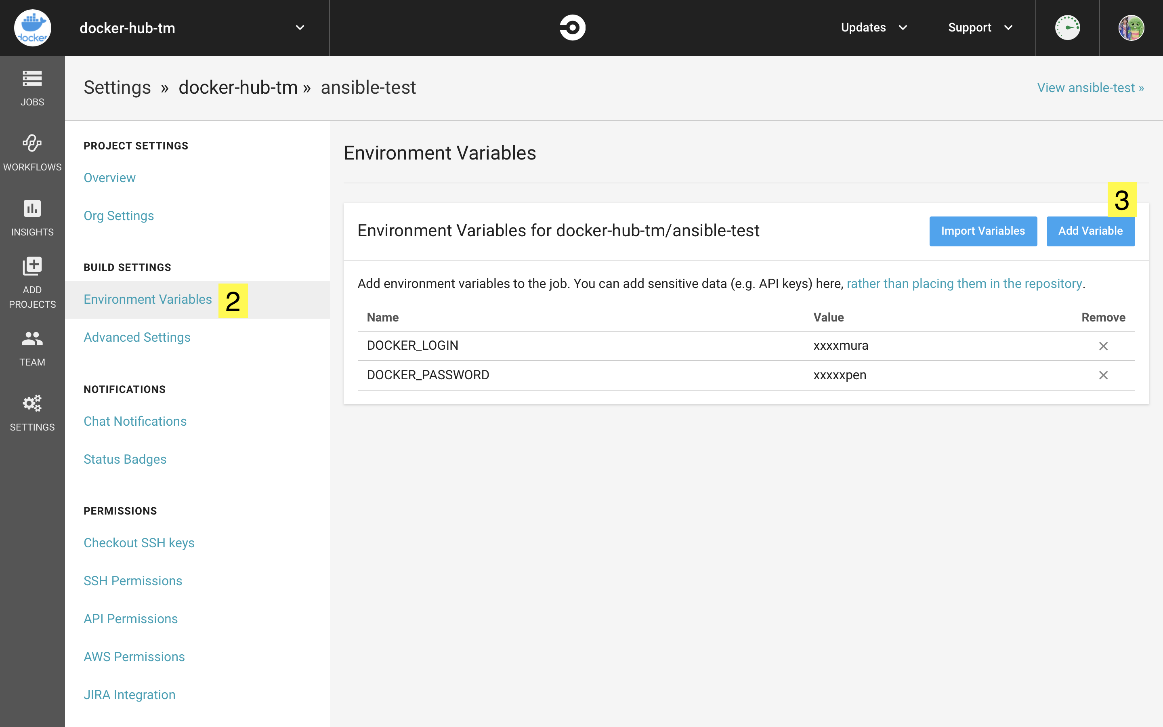Select Environment Variables in Build Settings
The height and width of the screenshot is (727, 1163).
pyautogui.click(x=147, y=300)
